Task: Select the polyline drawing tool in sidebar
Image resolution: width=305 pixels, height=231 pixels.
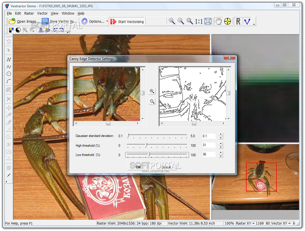Action: 9,59
